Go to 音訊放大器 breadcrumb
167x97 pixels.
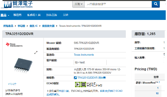coord(48,26)
